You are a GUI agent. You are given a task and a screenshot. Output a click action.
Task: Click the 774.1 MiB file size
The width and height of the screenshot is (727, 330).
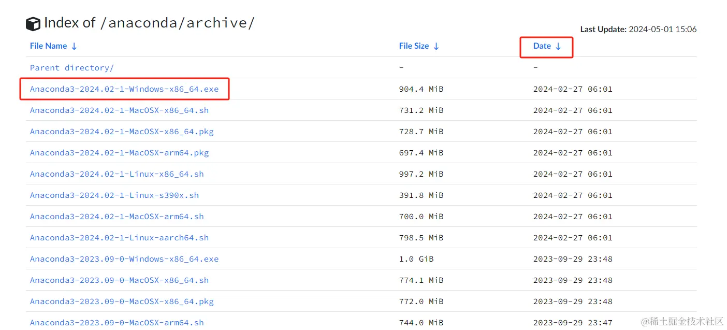[421, 280]
